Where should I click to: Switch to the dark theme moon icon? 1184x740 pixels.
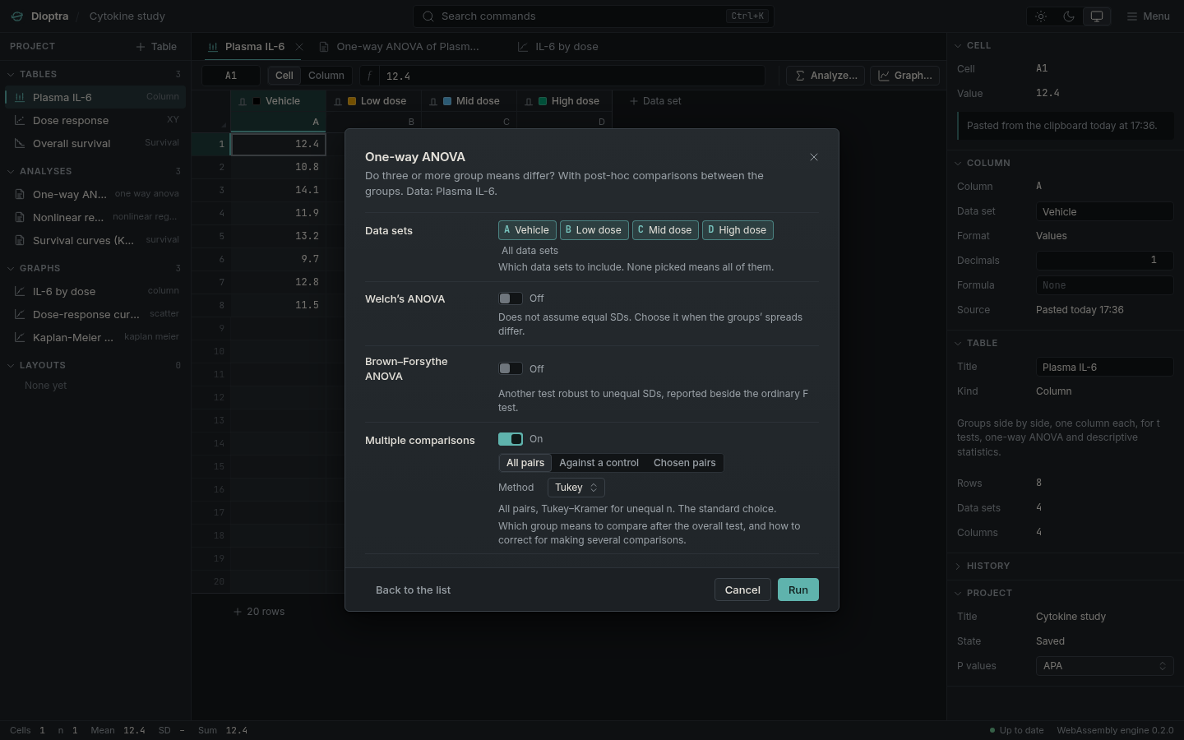click(1069, 16)
